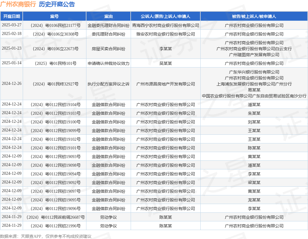Click defendant 龙某某
308x239 pixels.
click(254, 200)
